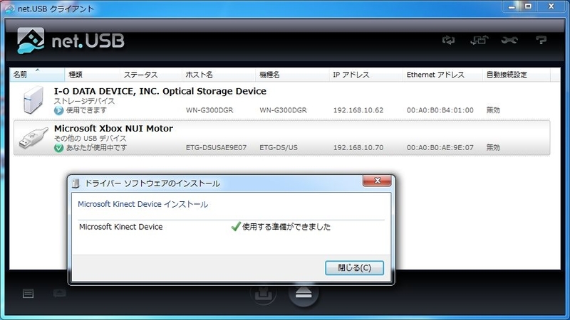Click model name ETG-DS/US

pos(279,148)
